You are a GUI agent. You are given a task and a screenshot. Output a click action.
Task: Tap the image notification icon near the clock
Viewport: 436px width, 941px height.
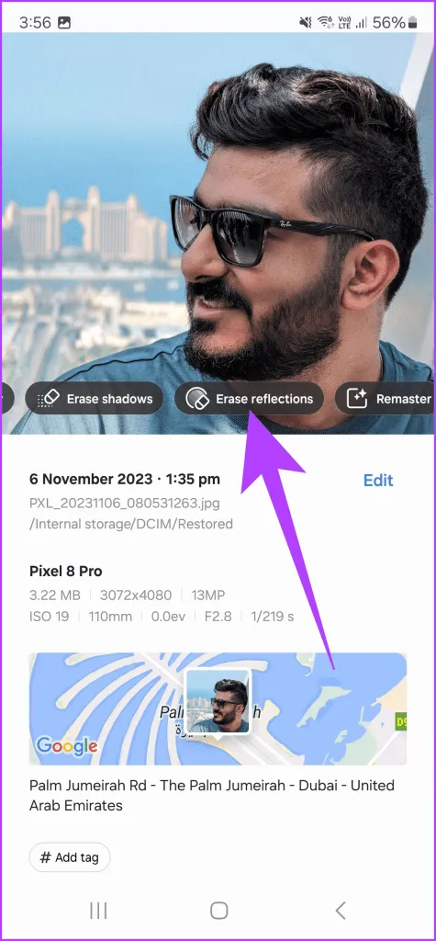(x=64, y=23)
